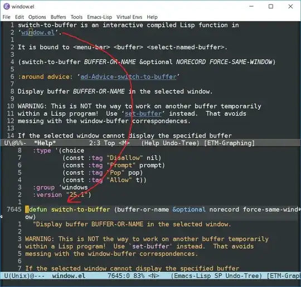Open the Virtual Envs menu
The height and width of the screenshot is (287, 301).
click(129, 17)
